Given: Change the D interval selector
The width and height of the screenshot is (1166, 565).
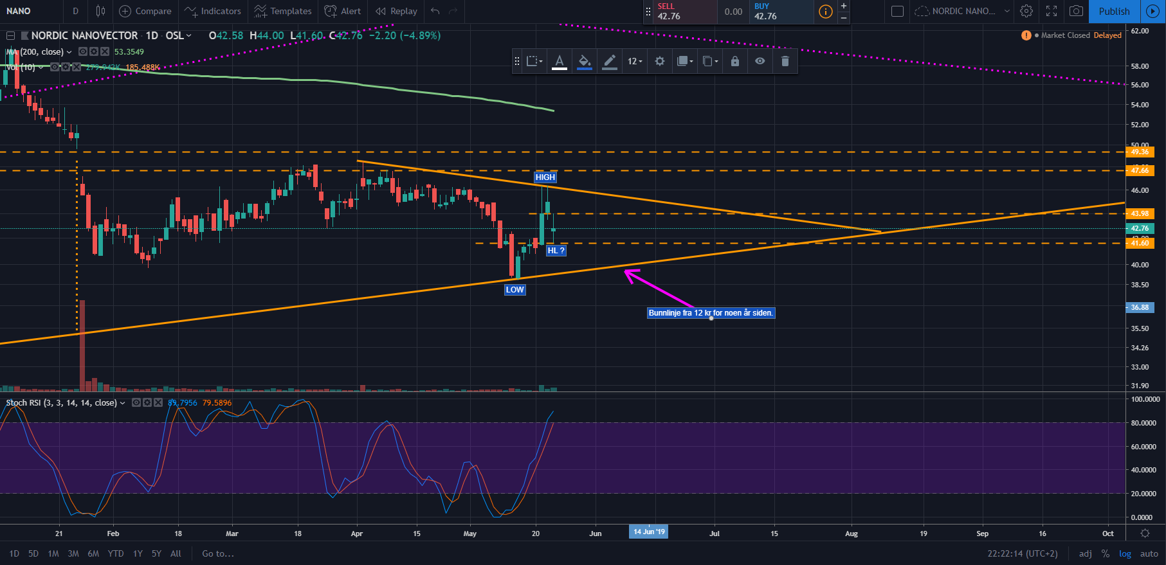Looking at the screenshot, I should click(75, 11).
